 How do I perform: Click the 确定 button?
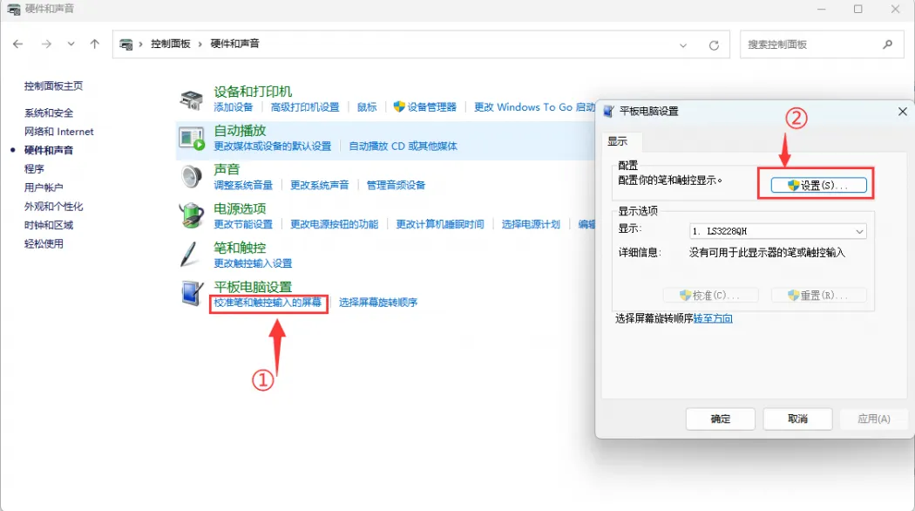coord(720,419)
